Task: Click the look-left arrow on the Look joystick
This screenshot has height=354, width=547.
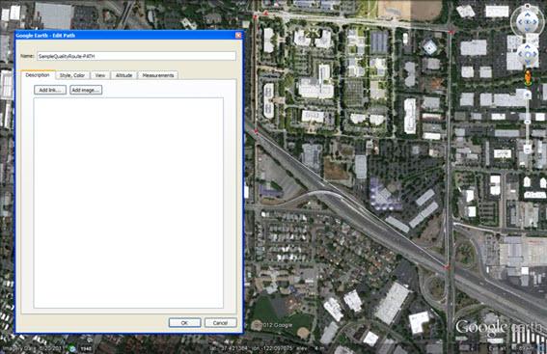Action: point(520,22)
